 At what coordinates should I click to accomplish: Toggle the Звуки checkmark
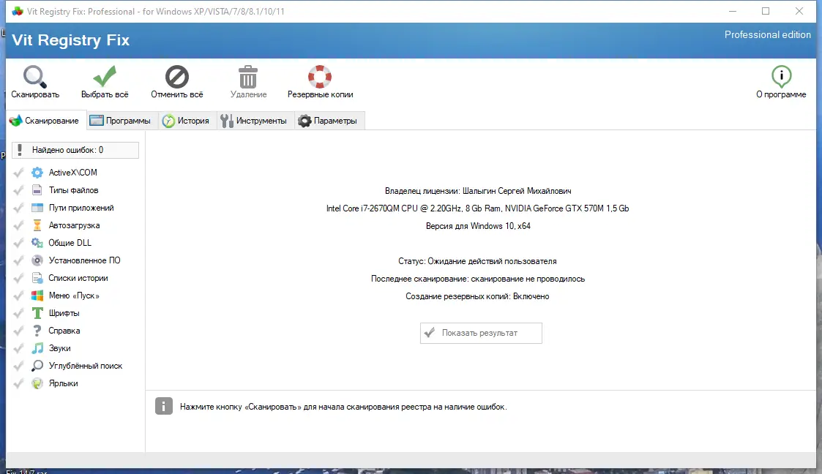pos(18,348)
